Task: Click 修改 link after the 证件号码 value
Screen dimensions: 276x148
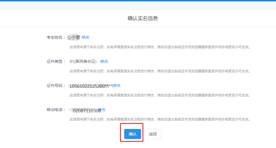Action: click(x=117, y=85)
